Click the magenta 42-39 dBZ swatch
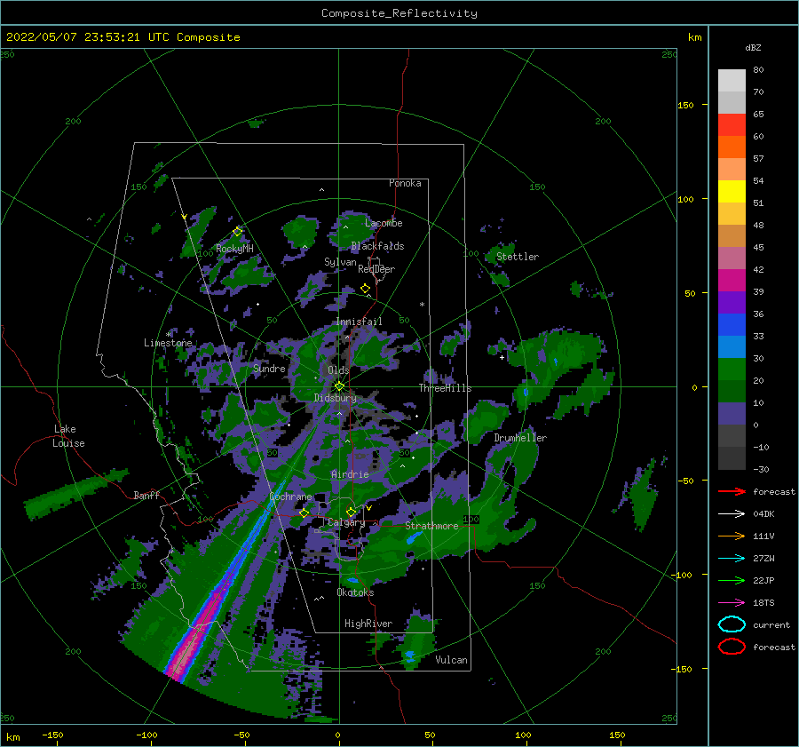Image resolution: width=799 pixels, height=747 pixels. pyautogui.click(x=732, y=280)
